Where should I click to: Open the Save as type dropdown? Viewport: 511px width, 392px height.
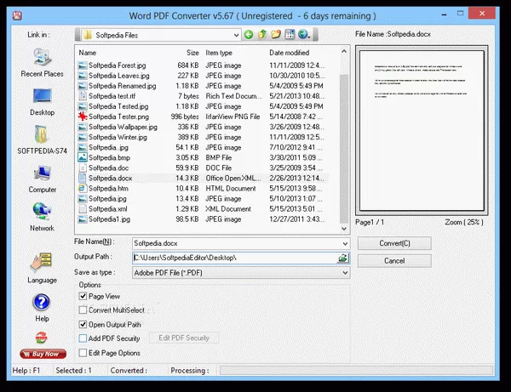tap(345, 273)
